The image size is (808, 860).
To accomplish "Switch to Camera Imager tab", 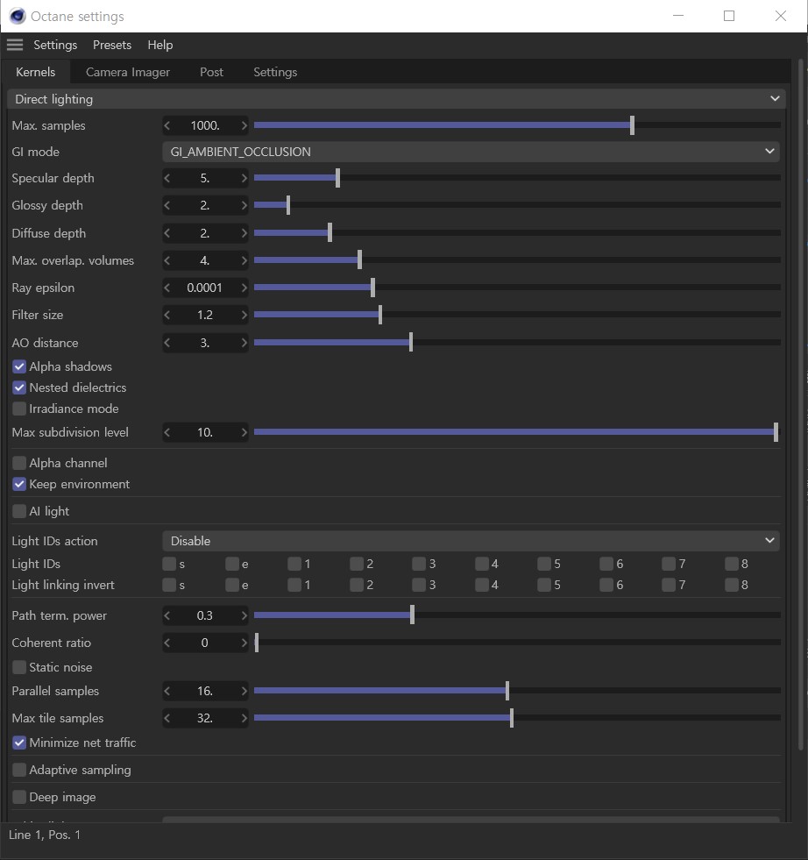I will [x=128, y=72].
